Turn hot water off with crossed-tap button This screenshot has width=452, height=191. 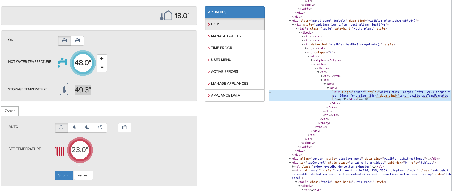(77, 41)
